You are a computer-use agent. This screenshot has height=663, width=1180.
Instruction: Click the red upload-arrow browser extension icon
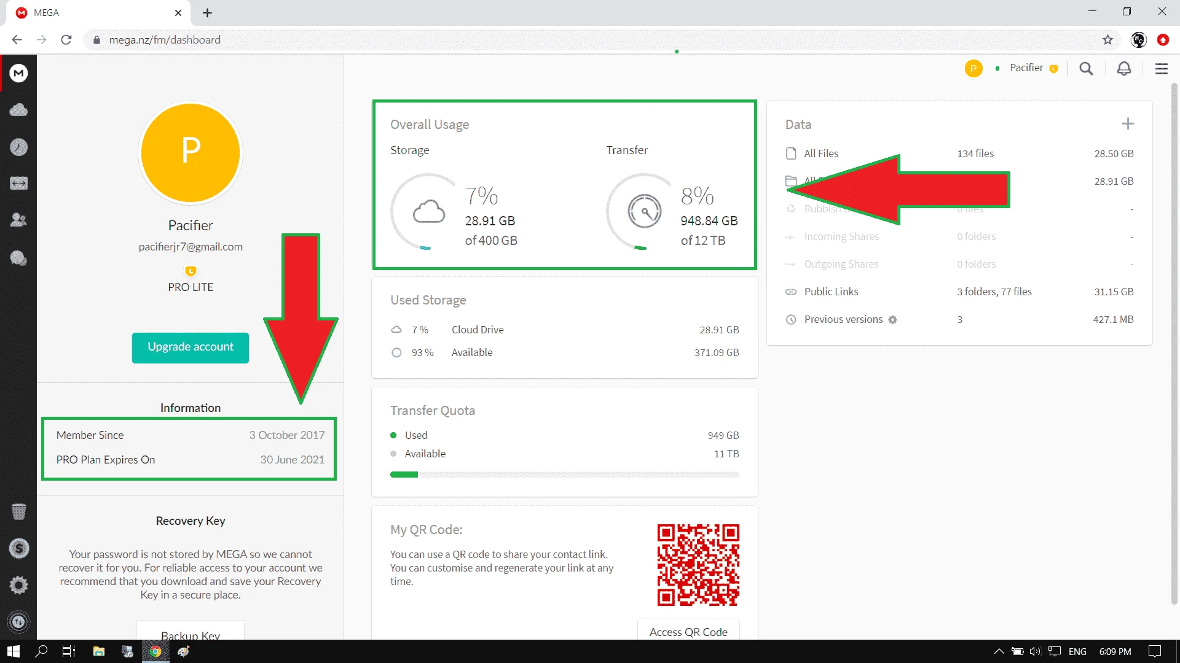[1163, 40]
